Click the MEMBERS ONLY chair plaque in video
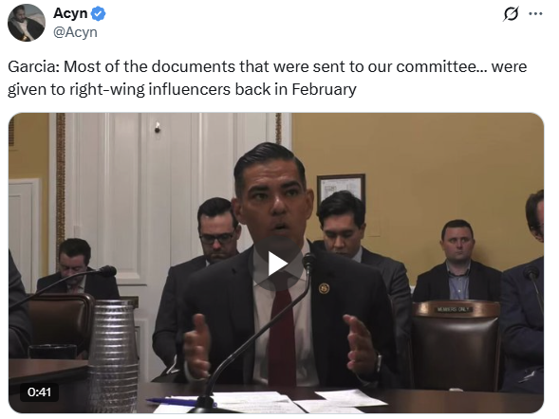 [454, 309]
